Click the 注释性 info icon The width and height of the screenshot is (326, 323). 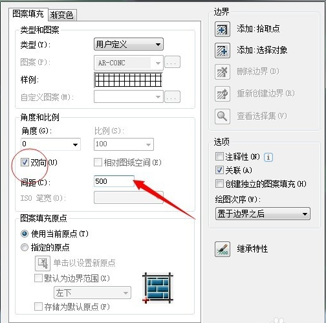point(268,157)
